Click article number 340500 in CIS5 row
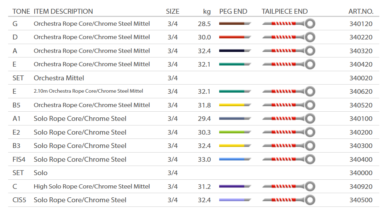Screen dimensions: 385x216 click(x=361, y=200)
